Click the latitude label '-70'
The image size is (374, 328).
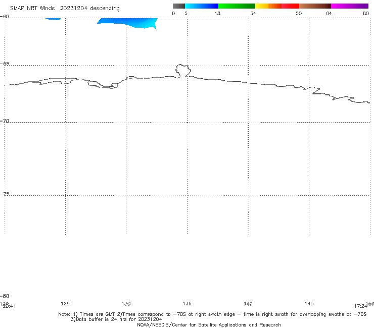[x=5, y=121]
